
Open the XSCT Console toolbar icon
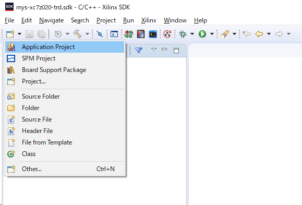coord(153,34)
